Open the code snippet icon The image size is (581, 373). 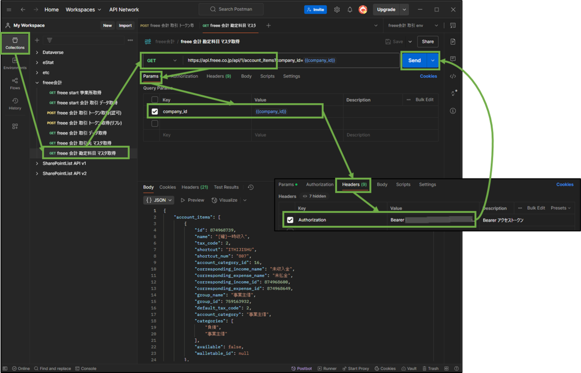tap(453, 76)
